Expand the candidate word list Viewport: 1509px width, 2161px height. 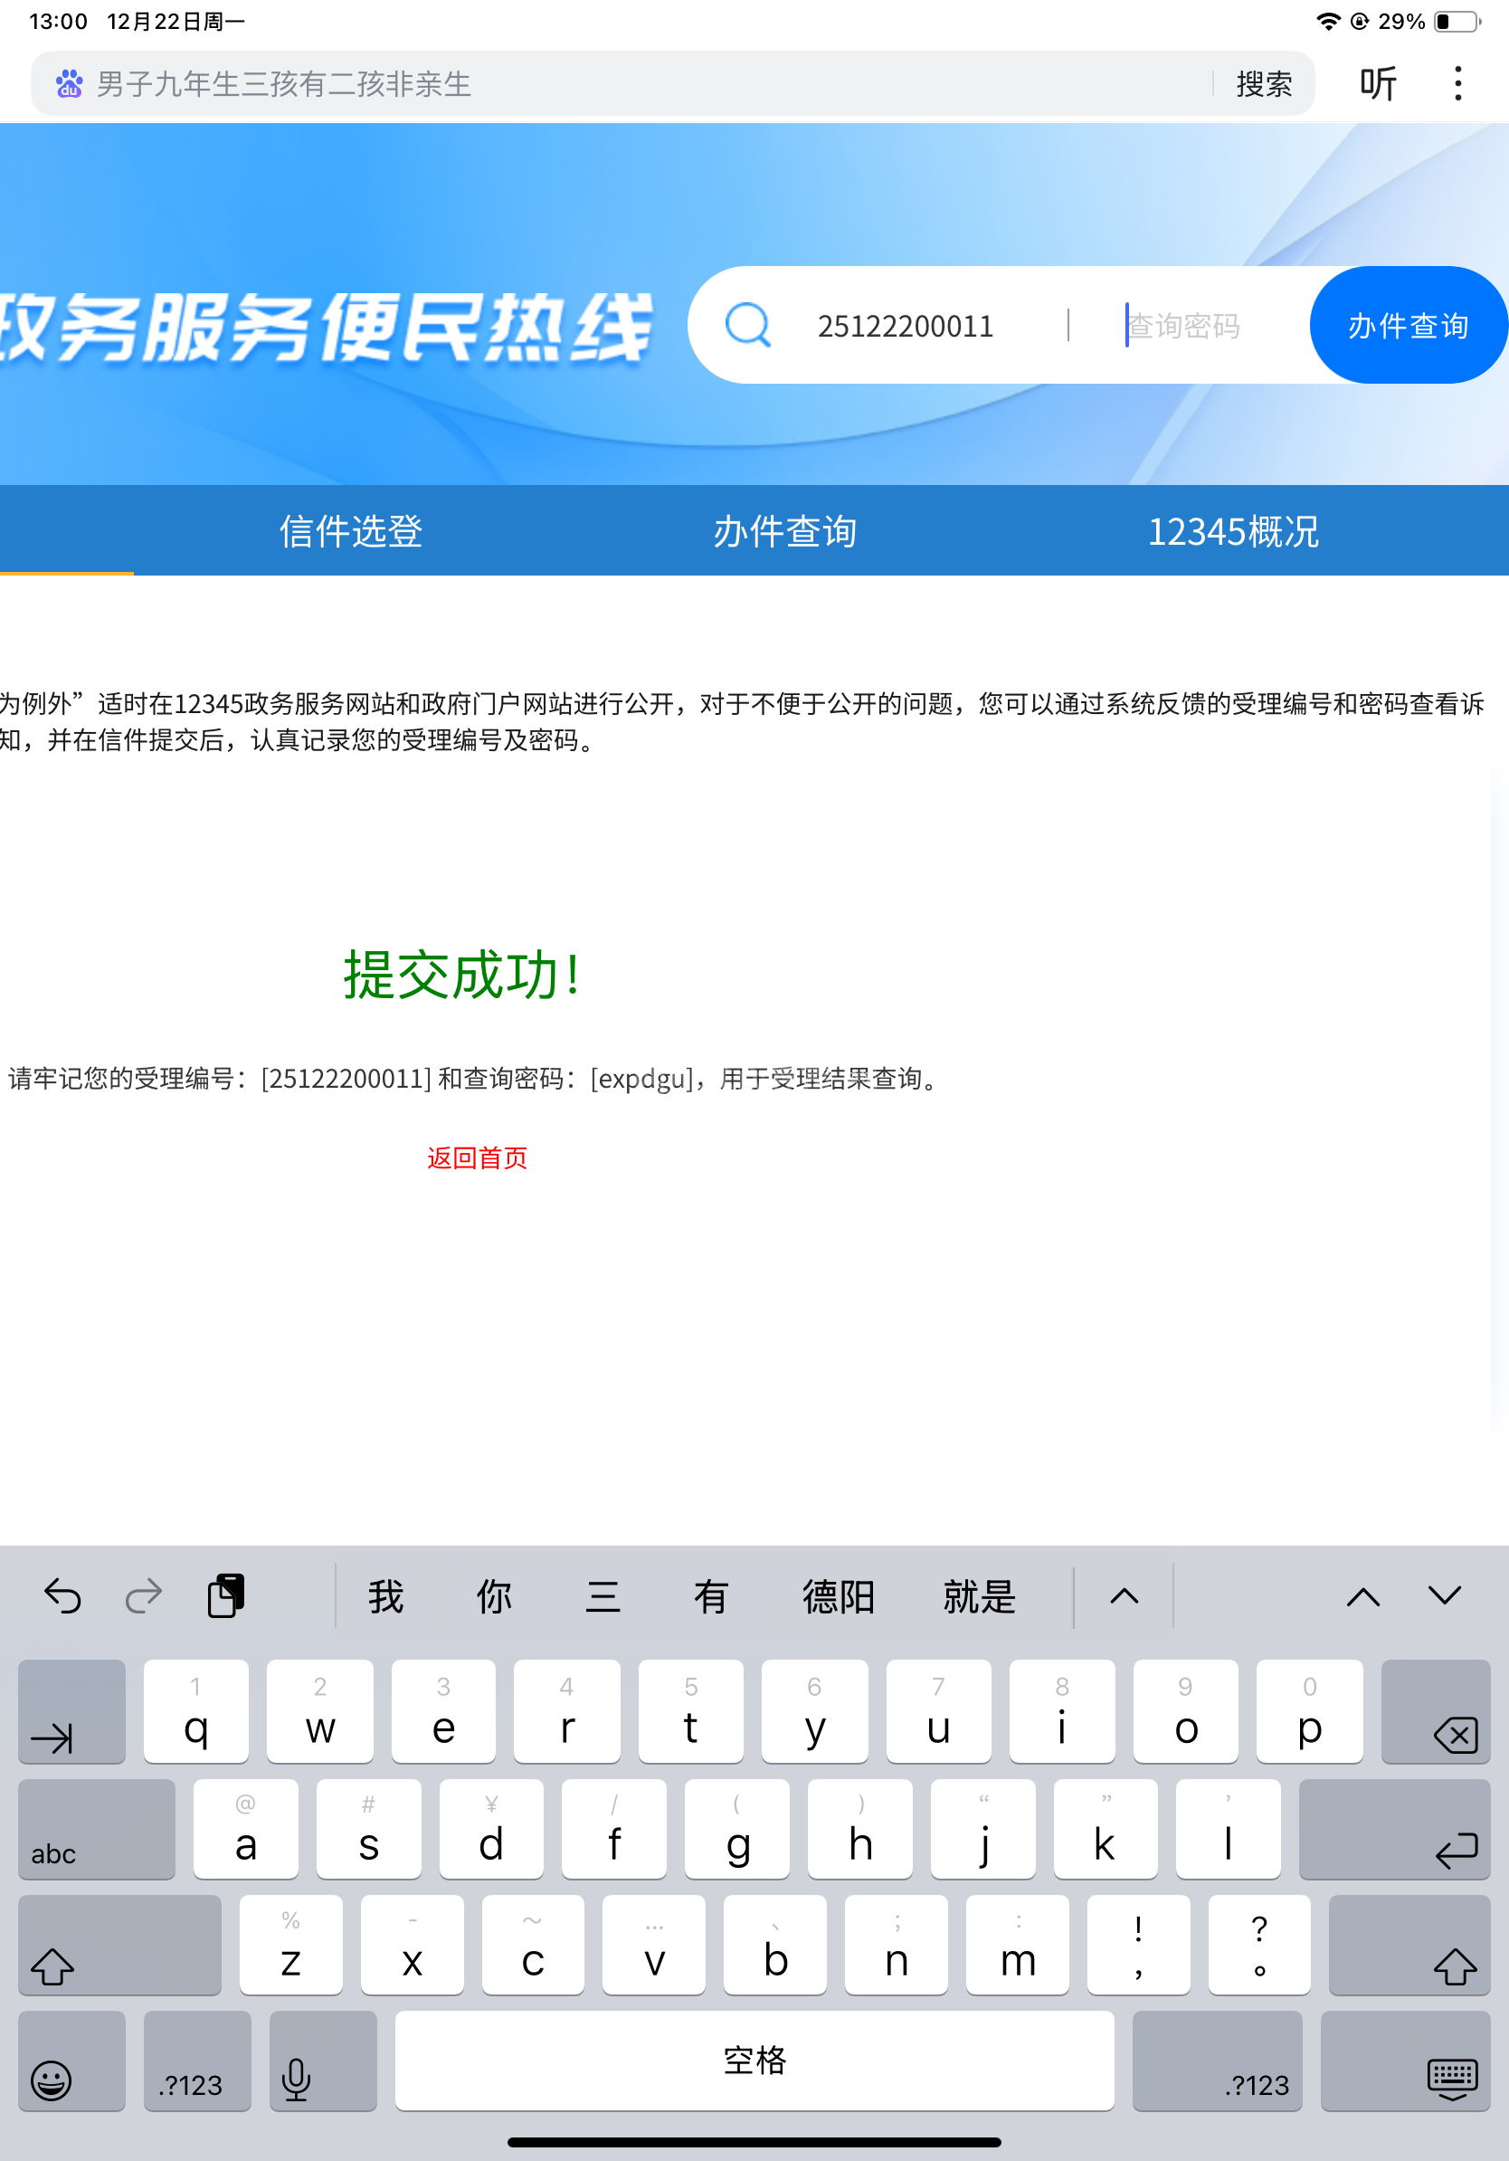(x=1124, y=1595)
